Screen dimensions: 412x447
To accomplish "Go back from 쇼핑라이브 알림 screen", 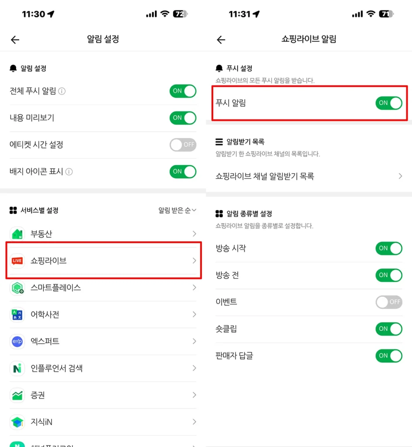I will 221,39.
